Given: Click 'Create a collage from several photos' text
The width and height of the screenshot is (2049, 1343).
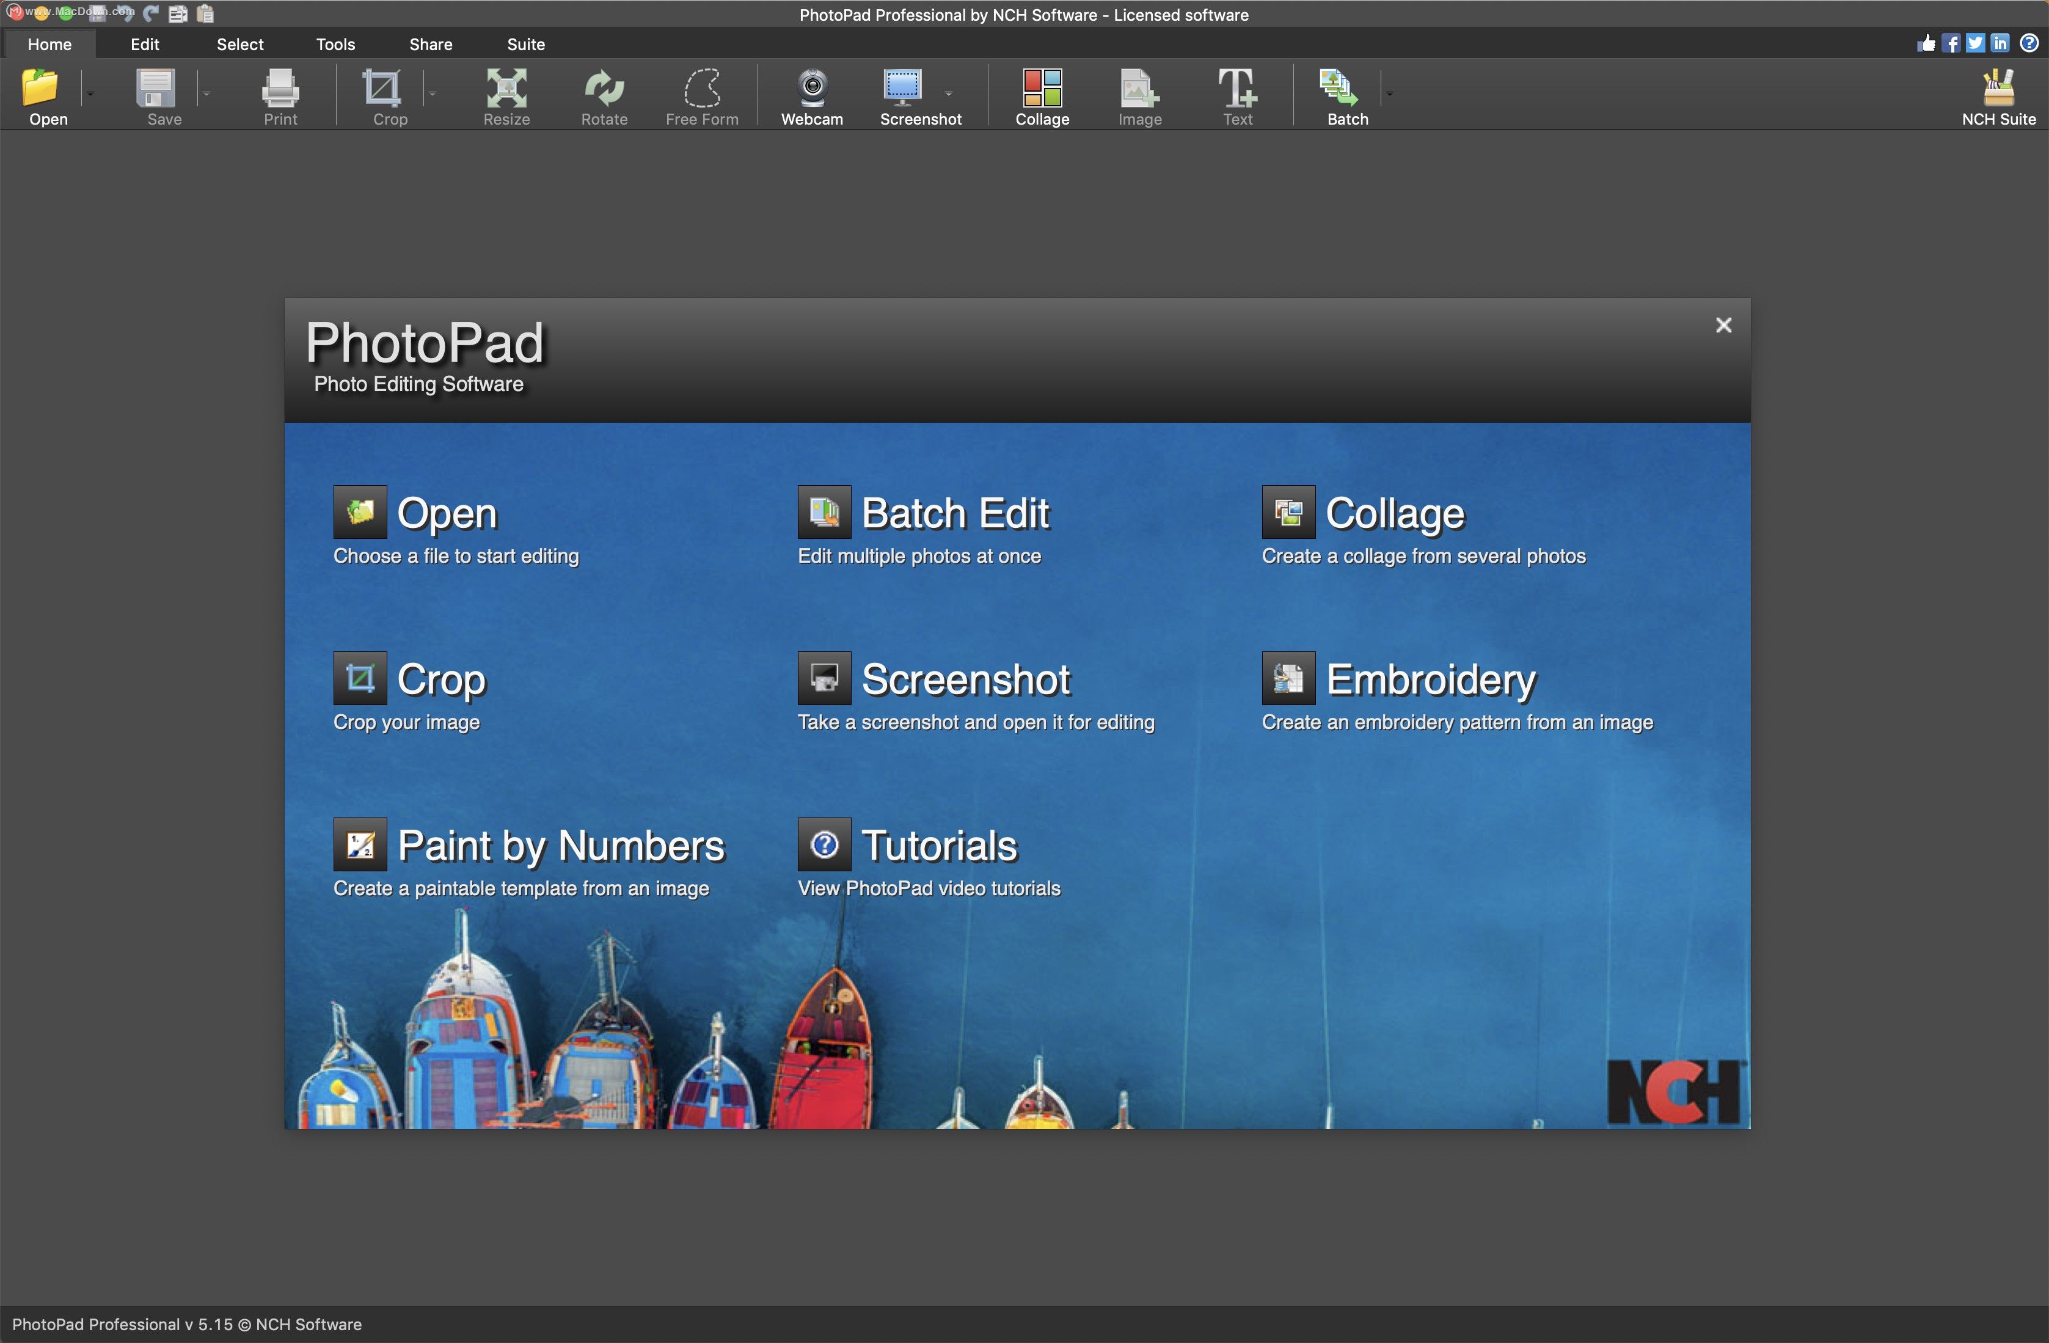Looking at the screenshot, I should pos(1423,556).
